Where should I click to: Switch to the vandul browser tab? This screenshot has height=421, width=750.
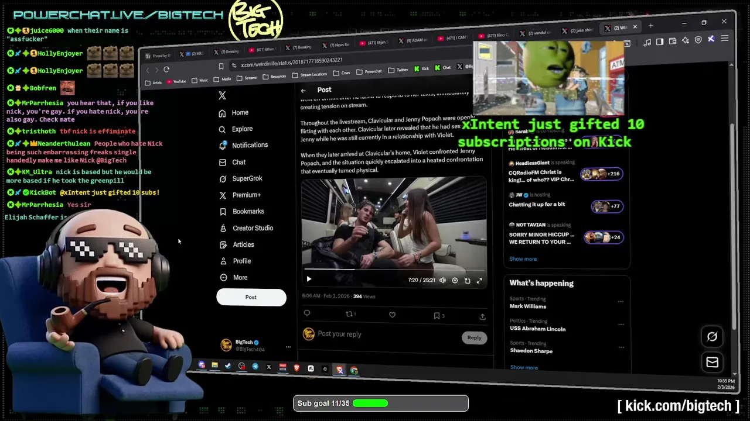(x=535, y=33)
